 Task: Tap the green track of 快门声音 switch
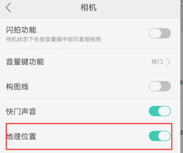coord(154,111)
